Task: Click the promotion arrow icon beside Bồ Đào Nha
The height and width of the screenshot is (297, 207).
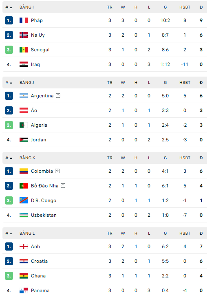Action: click(63, 186)
